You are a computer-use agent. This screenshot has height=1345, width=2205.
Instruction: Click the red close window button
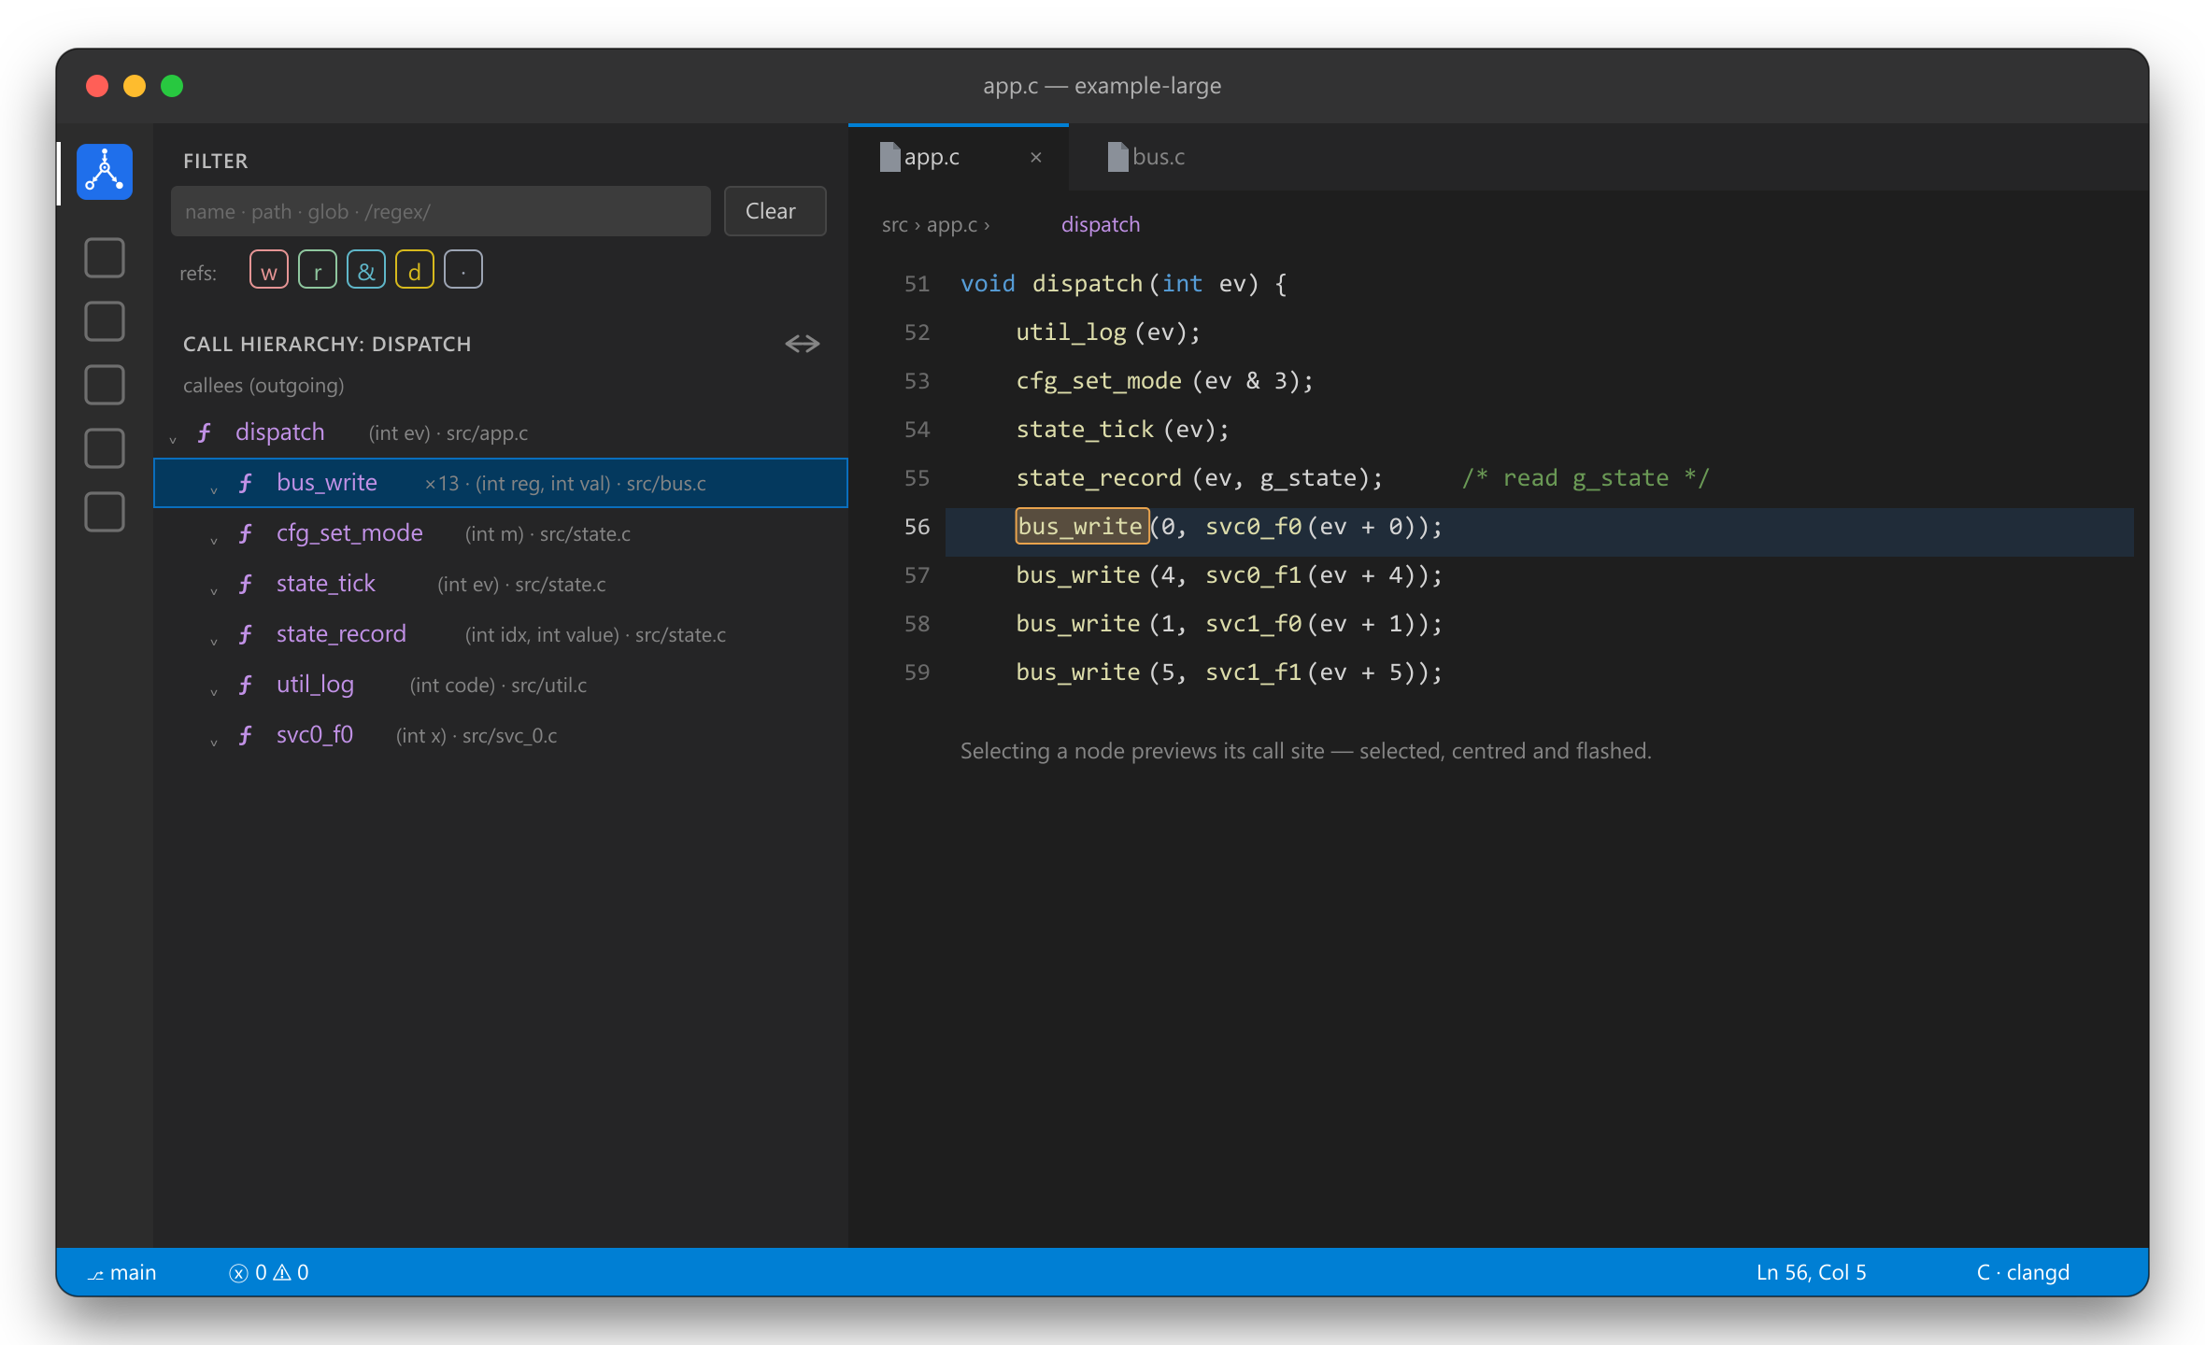97,86
